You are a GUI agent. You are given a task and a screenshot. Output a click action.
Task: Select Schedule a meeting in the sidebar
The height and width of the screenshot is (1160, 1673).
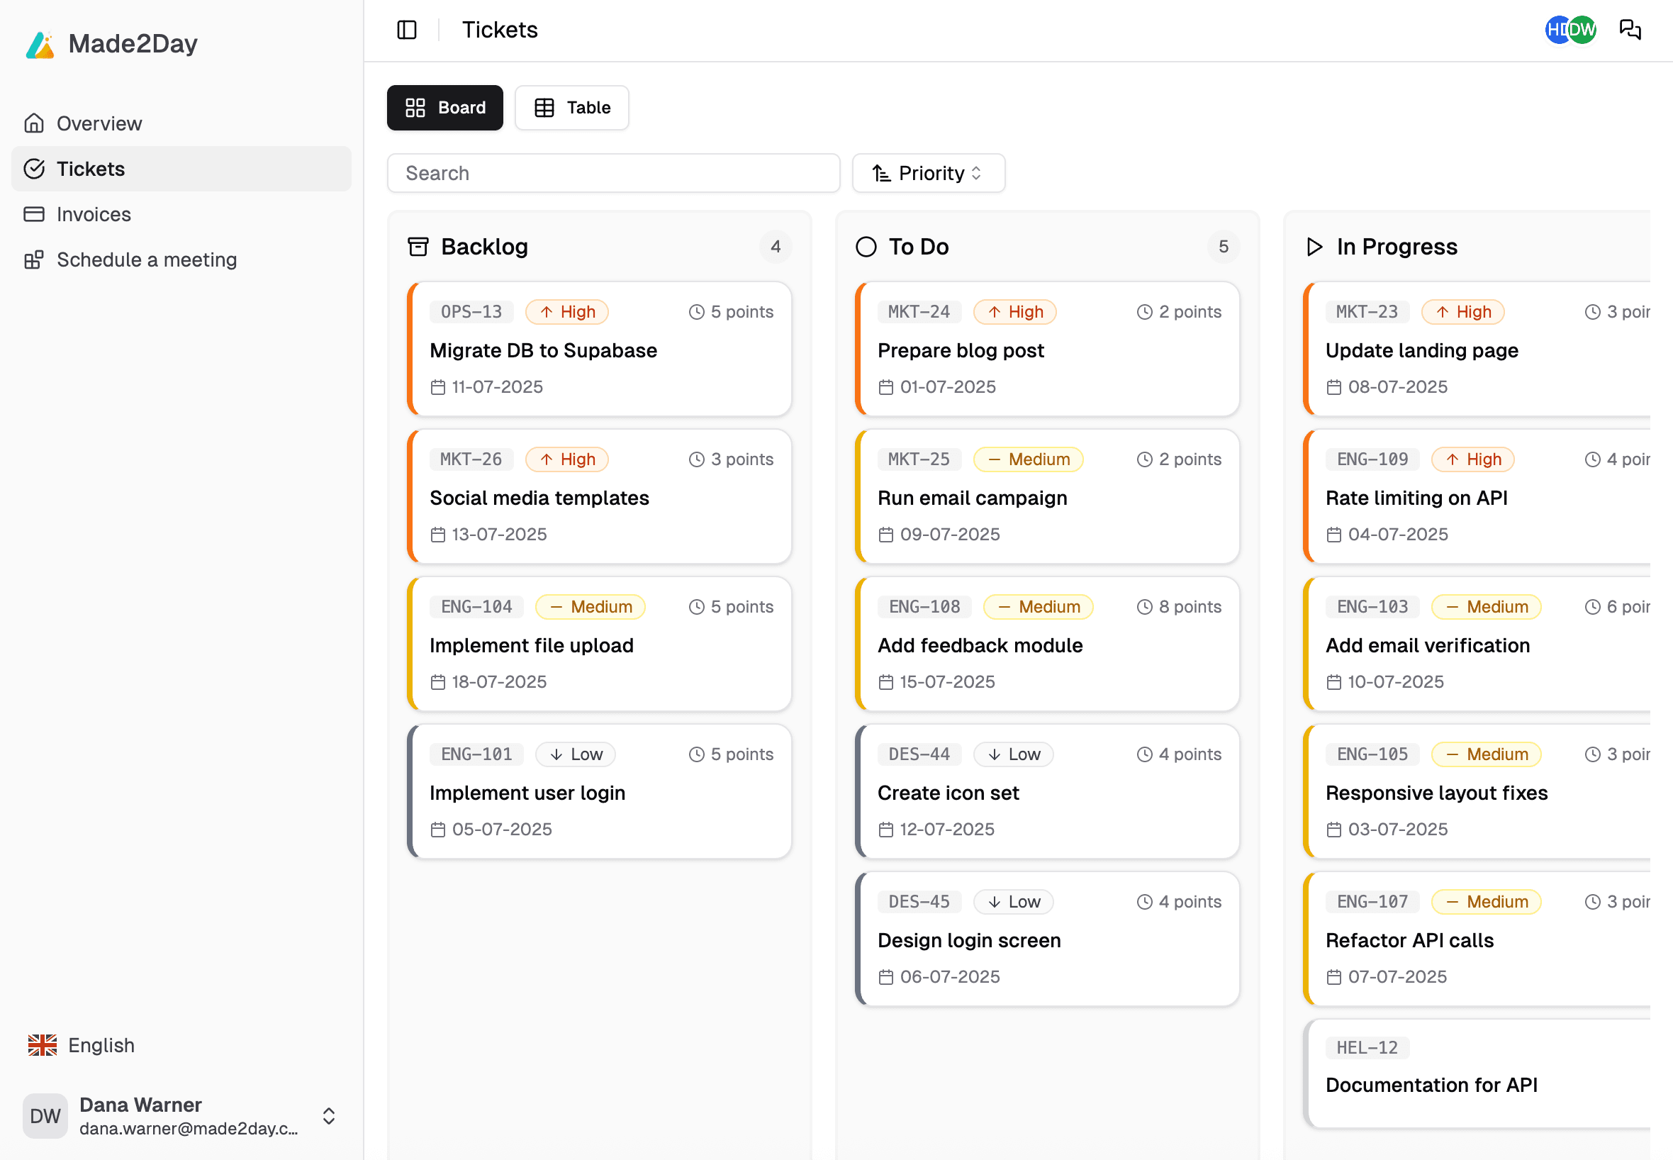pos(146,260)
